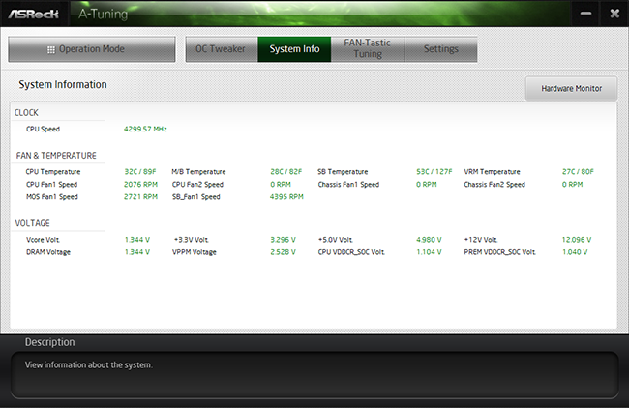Click the DRAM Voltage label
This screenshot has height=408, width=629.
48,252
